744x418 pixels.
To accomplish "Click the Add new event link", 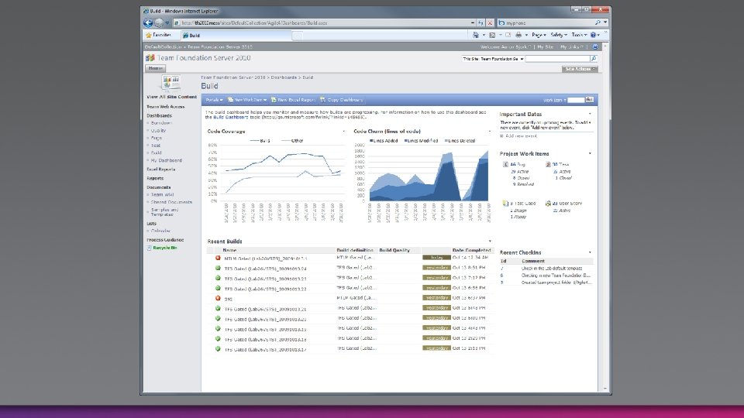I will pyautogui.click(x=521, y=136).
